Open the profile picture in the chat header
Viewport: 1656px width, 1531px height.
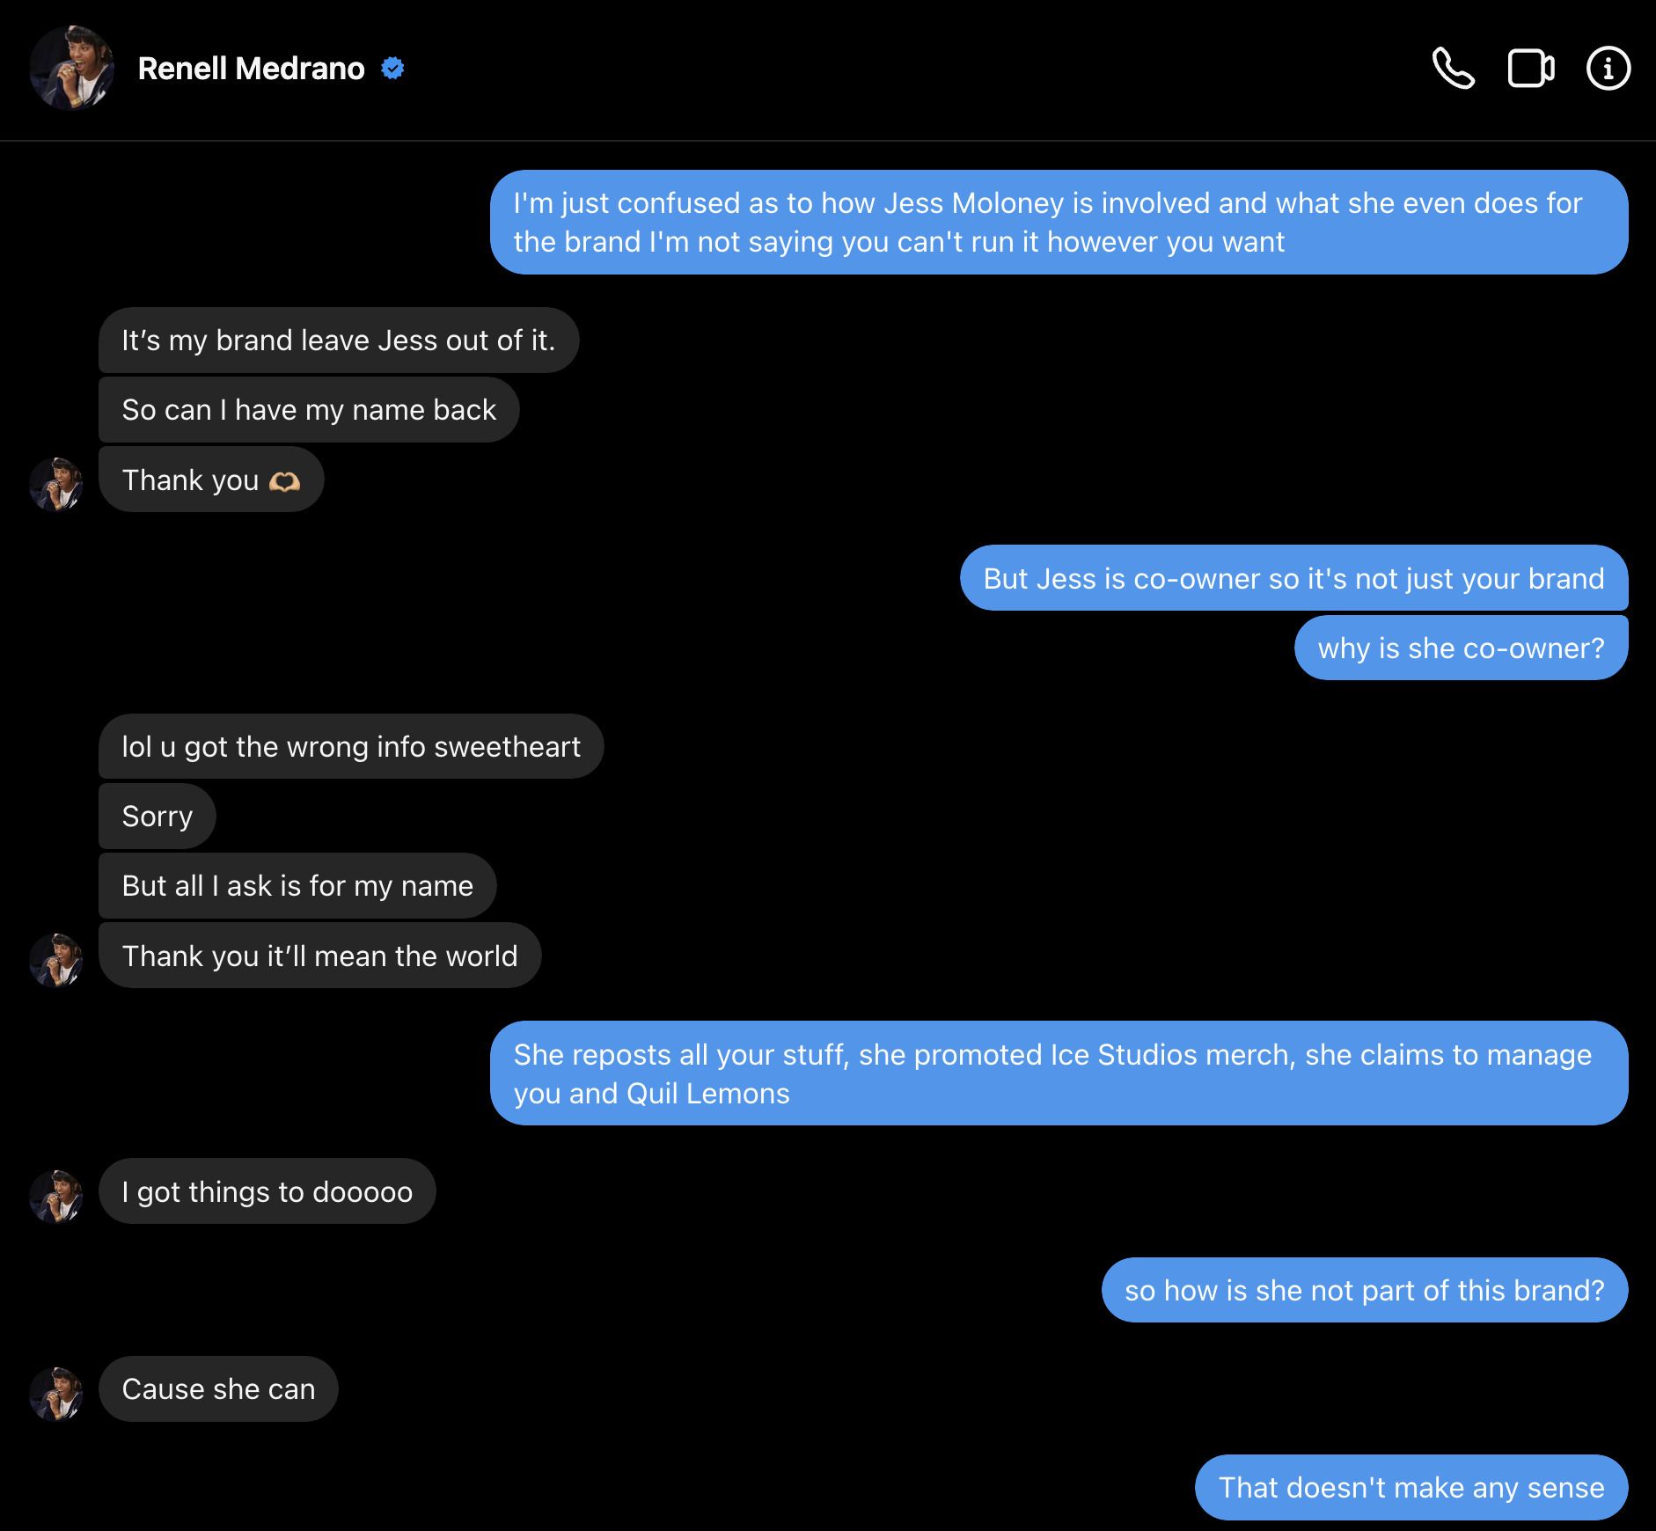pos(71,68)
